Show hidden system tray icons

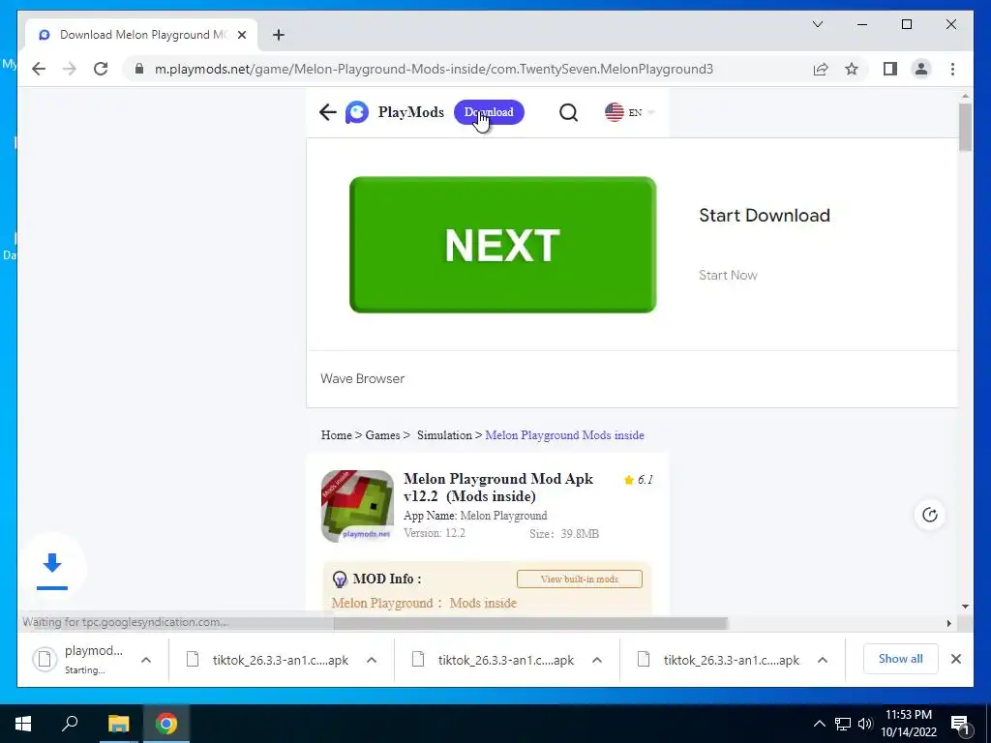click(819, 724)
